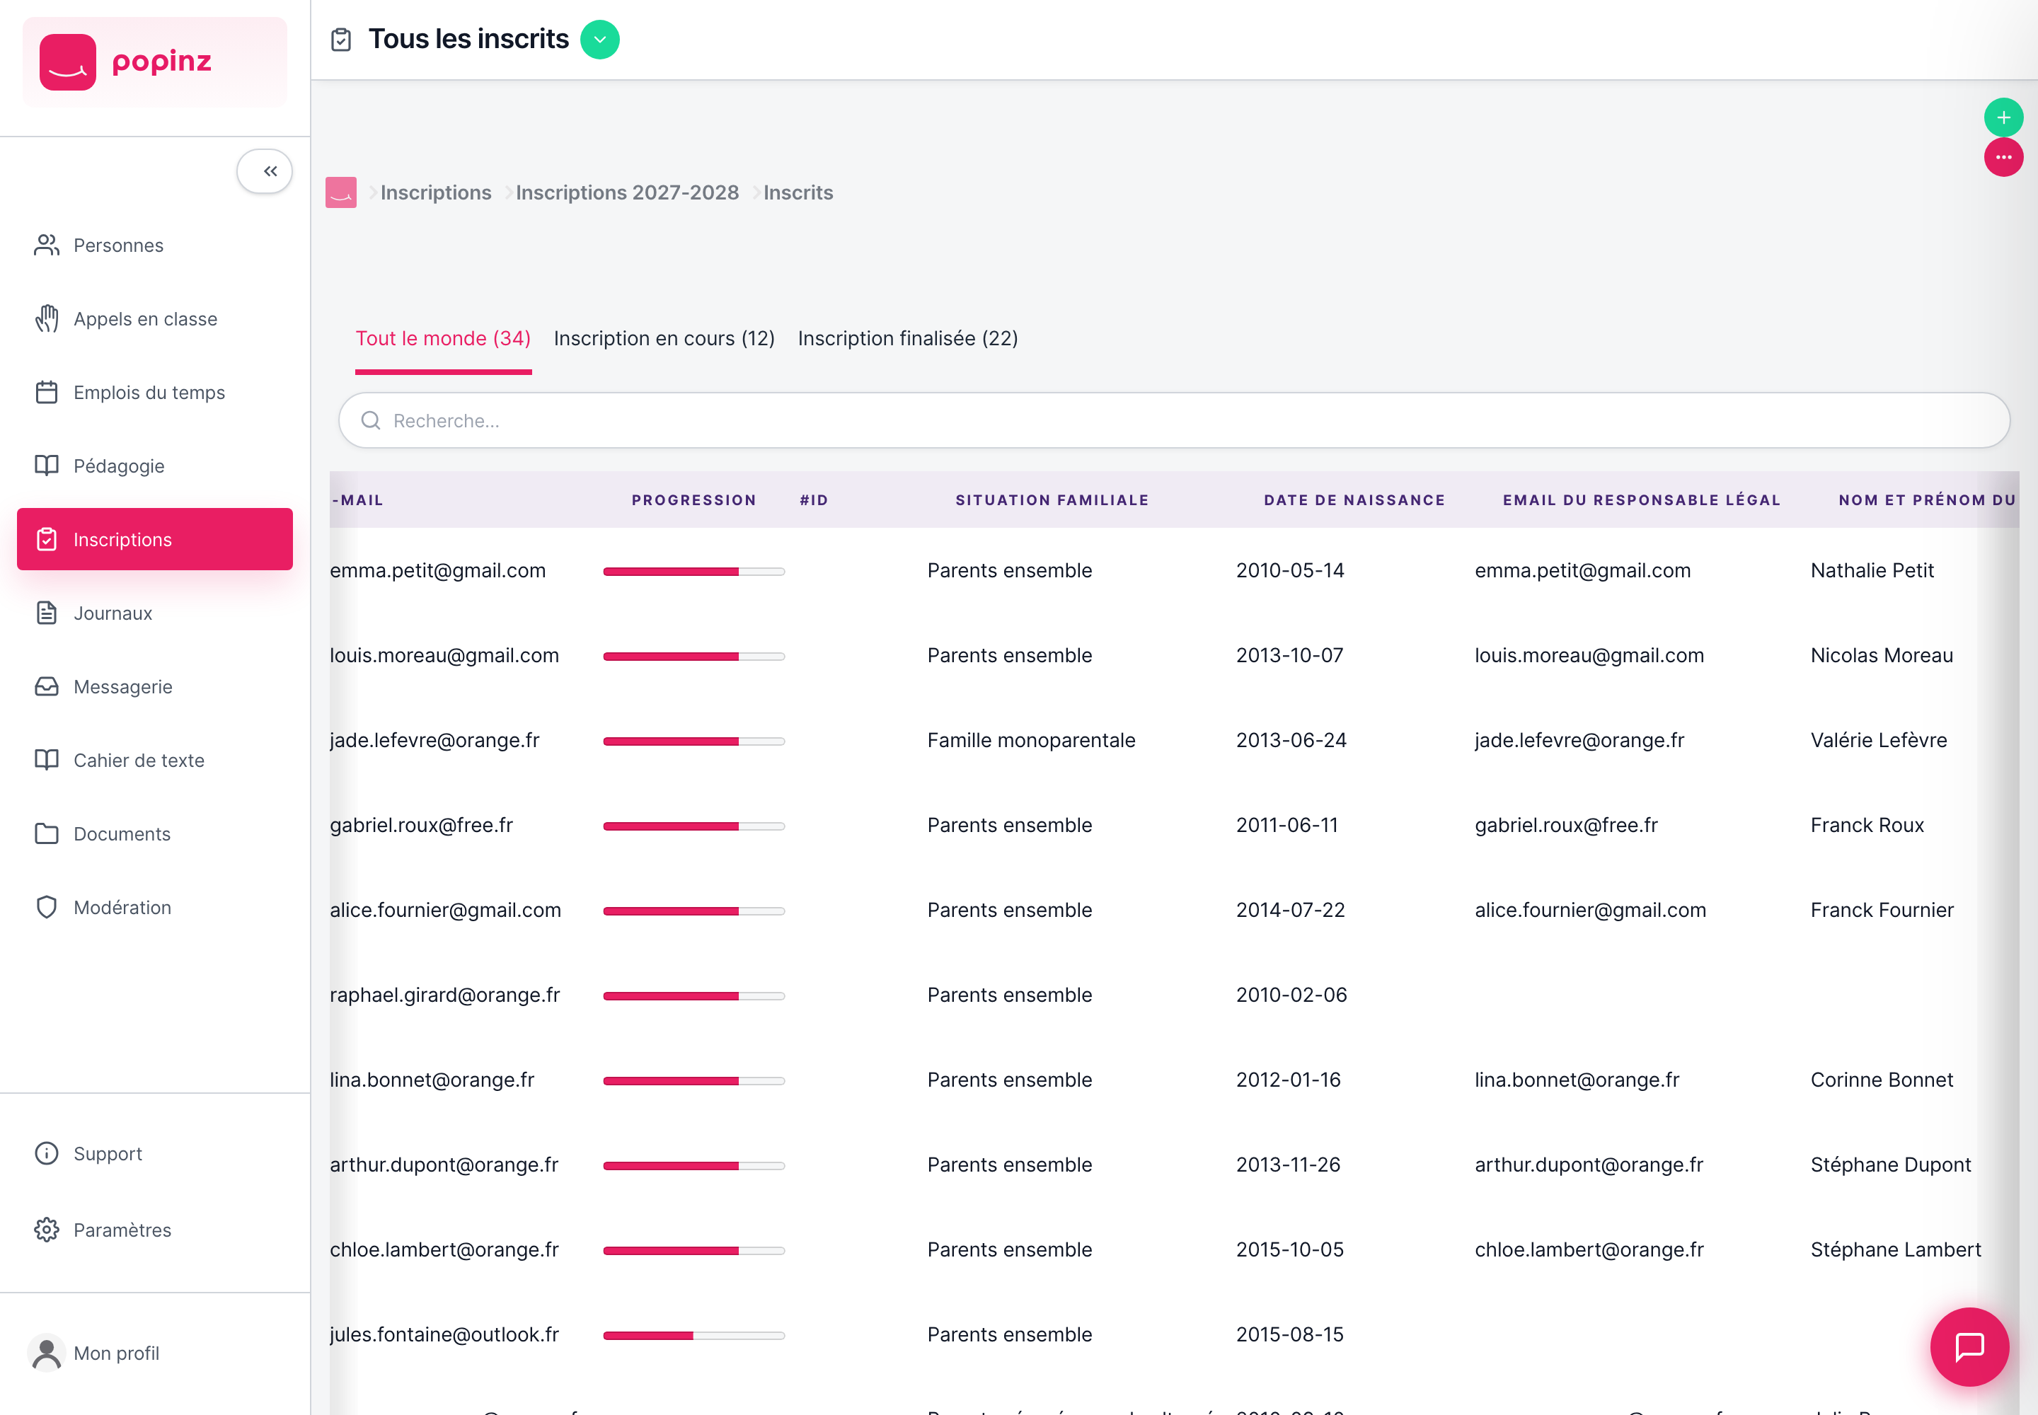This screenshot has height=1415, width=2038.
Task: Go to Inscriptions 2027-2028 breadcrumb
Action: click(627, 192)
